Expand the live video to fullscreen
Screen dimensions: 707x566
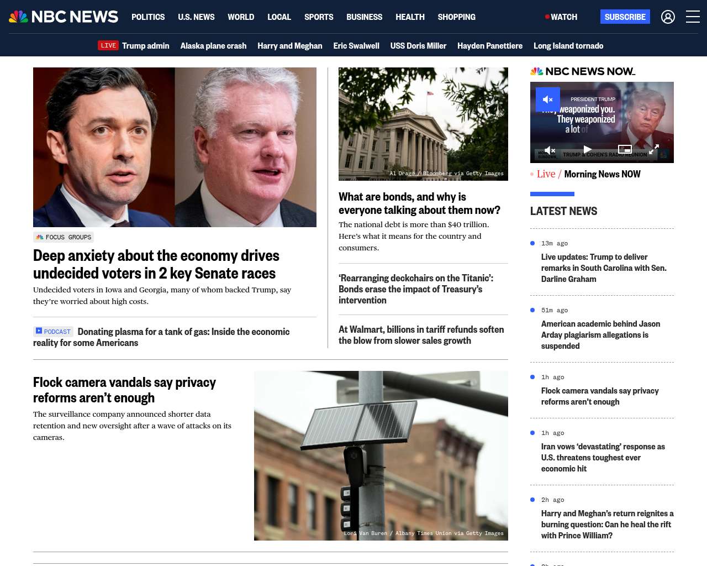[654, 149]
